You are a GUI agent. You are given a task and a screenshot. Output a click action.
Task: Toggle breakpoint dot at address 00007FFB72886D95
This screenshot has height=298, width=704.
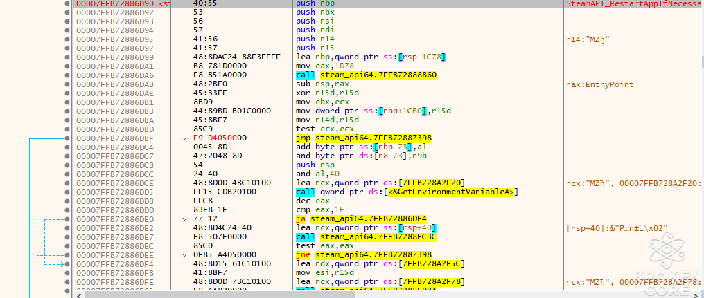click(67, 39)
